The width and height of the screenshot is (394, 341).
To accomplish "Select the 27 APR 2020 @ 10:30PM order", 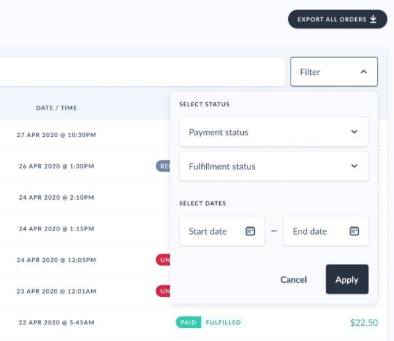I will (x=57, y=135).
